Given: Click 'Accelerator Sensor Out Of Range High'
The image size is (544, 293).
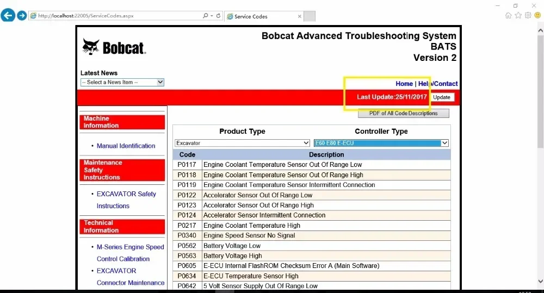Looking at the screenshot, I should 258,205.
